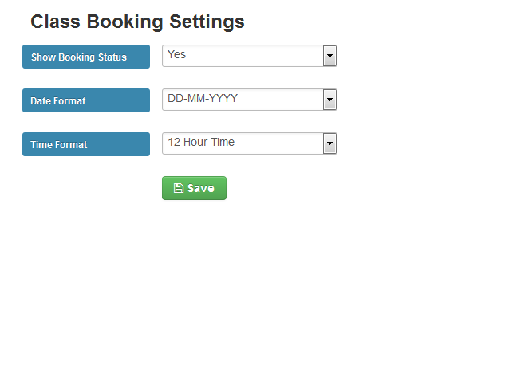
Task: Click the Date Format blue label
Action: tap(86, 100)
